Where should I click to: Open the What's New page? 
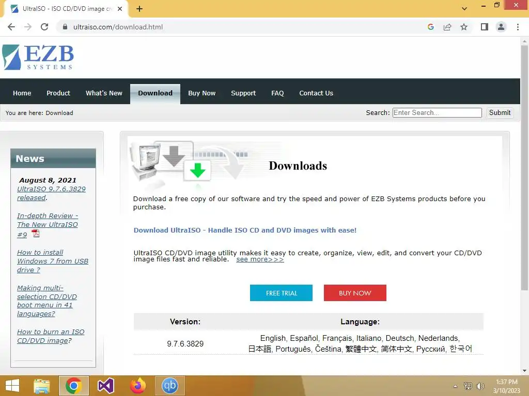(x=104, y=93)
